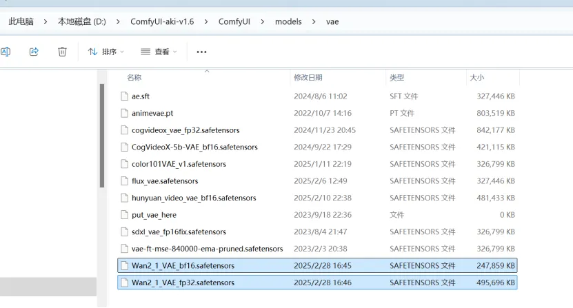The width and height of the screenshot is (573, 308).
Task: Click date 2025/2/28 16:45
Action: 323,265
